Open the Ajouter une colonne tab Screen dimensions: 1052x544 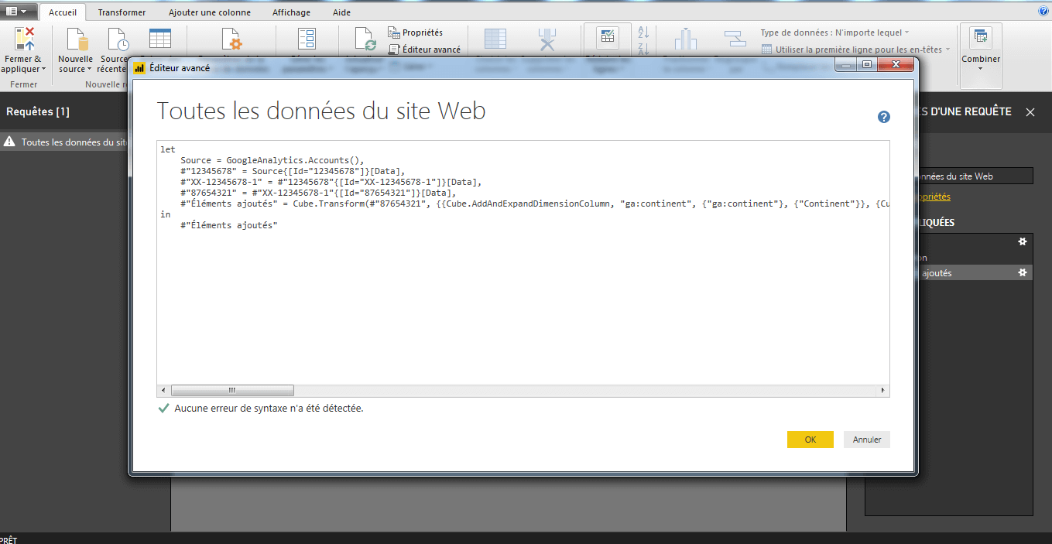coord(209,12)
